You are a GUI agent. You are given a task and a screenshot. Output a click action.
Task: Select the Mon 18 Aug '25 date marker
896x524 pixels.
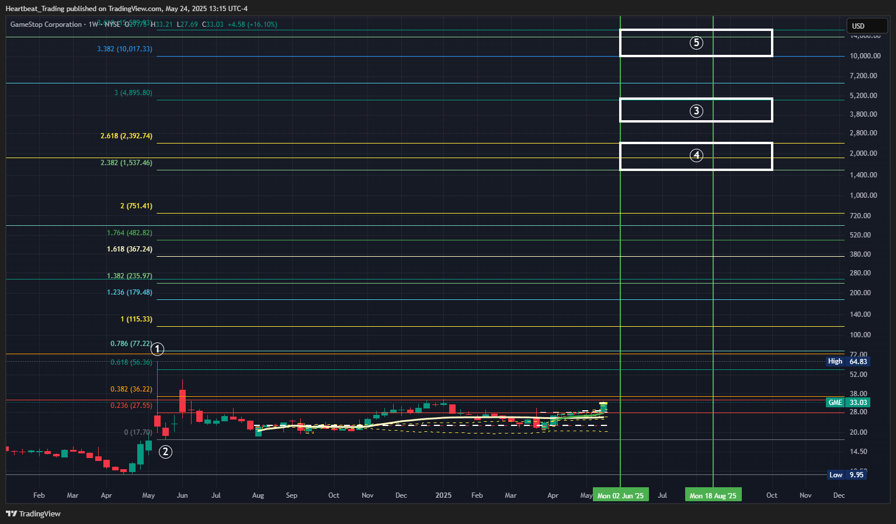pos(713,495)
